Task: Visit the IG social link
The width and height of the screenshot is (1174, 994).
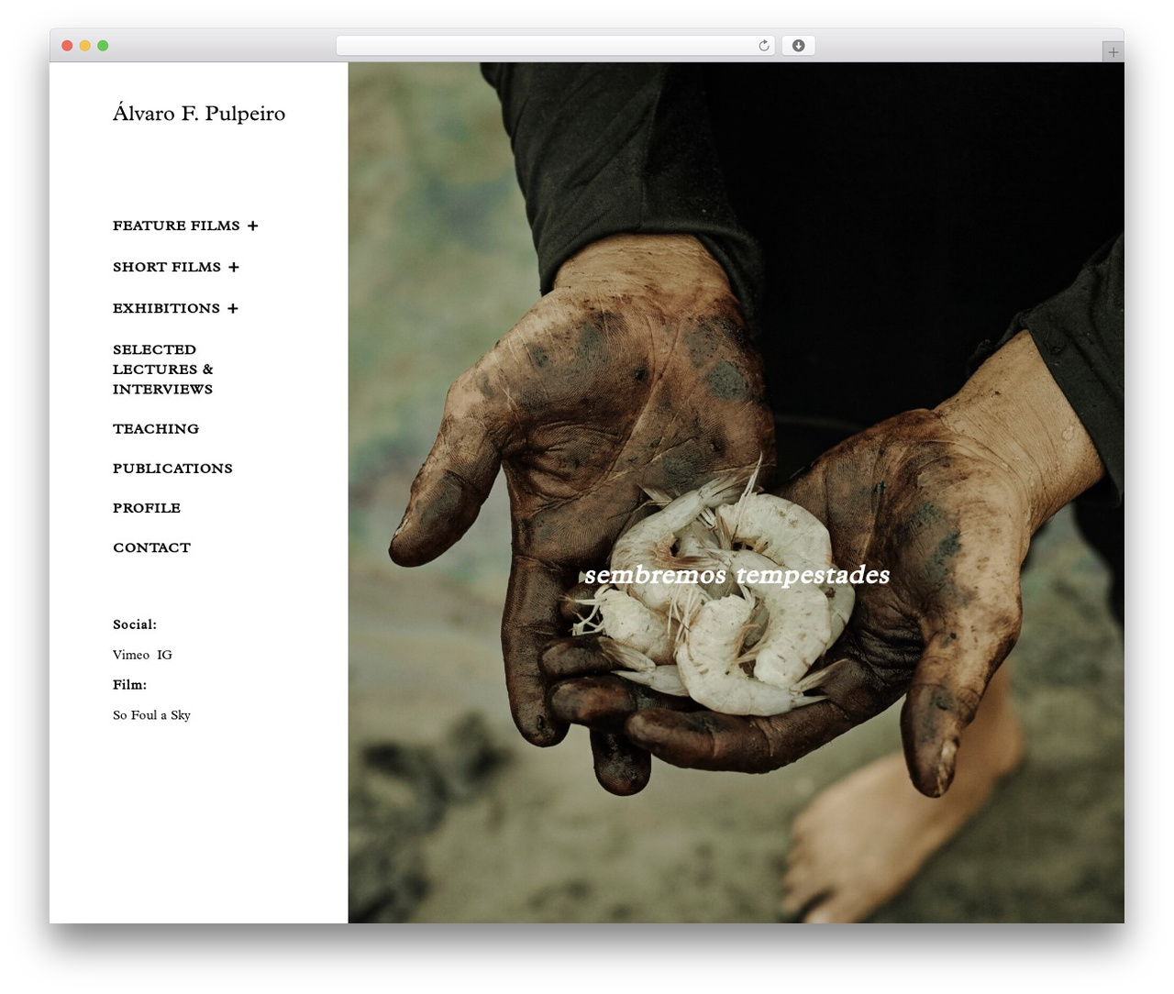Action: (164, 655)
